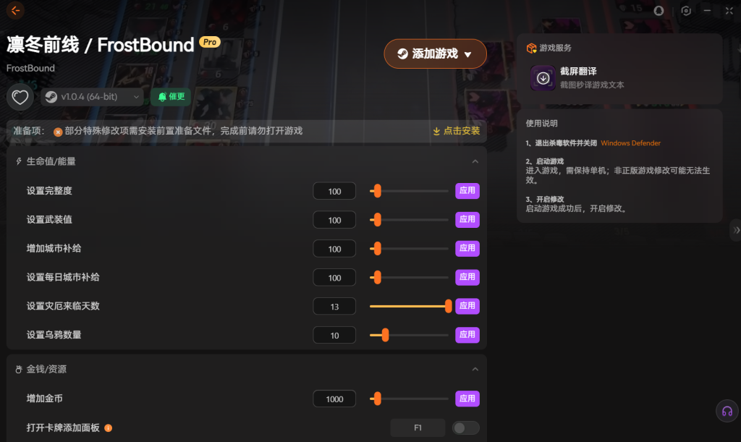Click the info icon beside 打开卡牌添加面板
Screen dimensions: 741x442
109,428
